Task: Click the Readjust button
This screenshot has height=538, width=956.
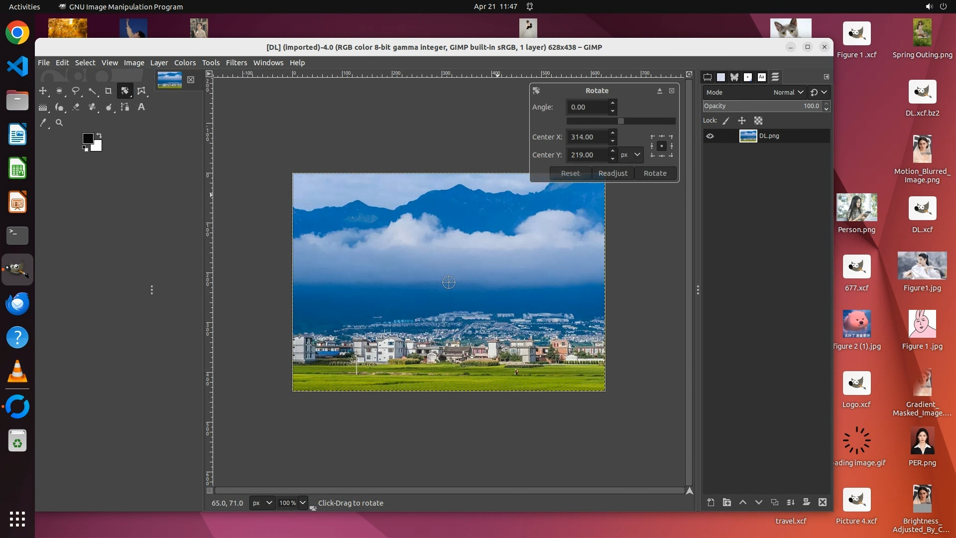Action: pos(613,173)
